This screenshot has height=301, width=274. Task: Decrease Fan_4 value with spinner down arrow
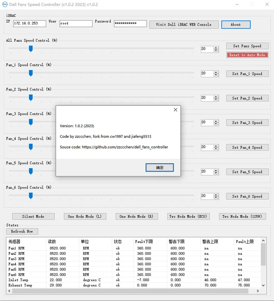tap(216, 149)
